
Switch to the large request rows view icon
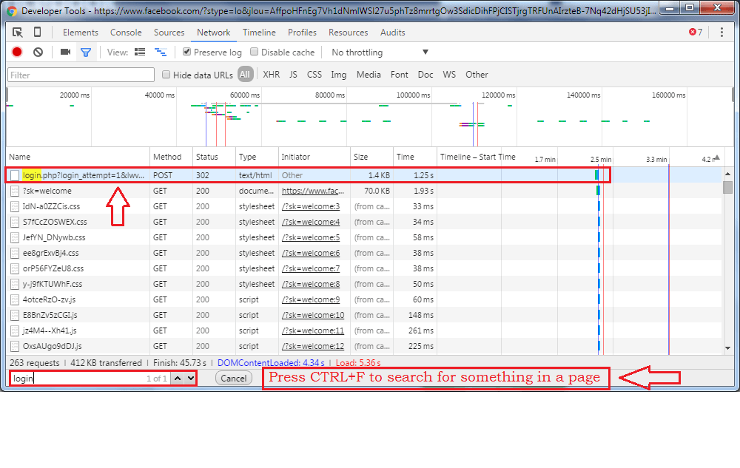pyautogui.click(x=140, y=52)
